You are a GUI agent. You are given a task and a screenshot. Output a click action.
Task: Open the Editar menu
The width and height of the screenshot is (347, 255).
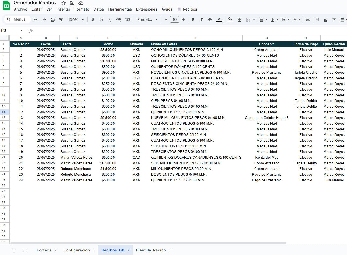(x=37, y=9)
